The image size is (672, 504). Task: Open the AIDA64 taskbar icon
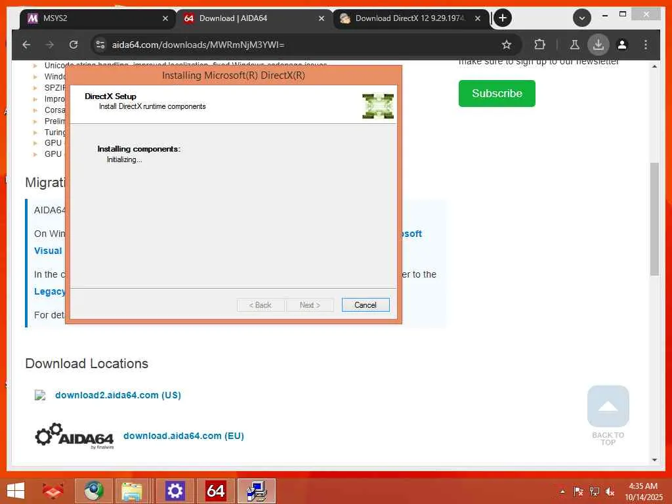(215, 491)
